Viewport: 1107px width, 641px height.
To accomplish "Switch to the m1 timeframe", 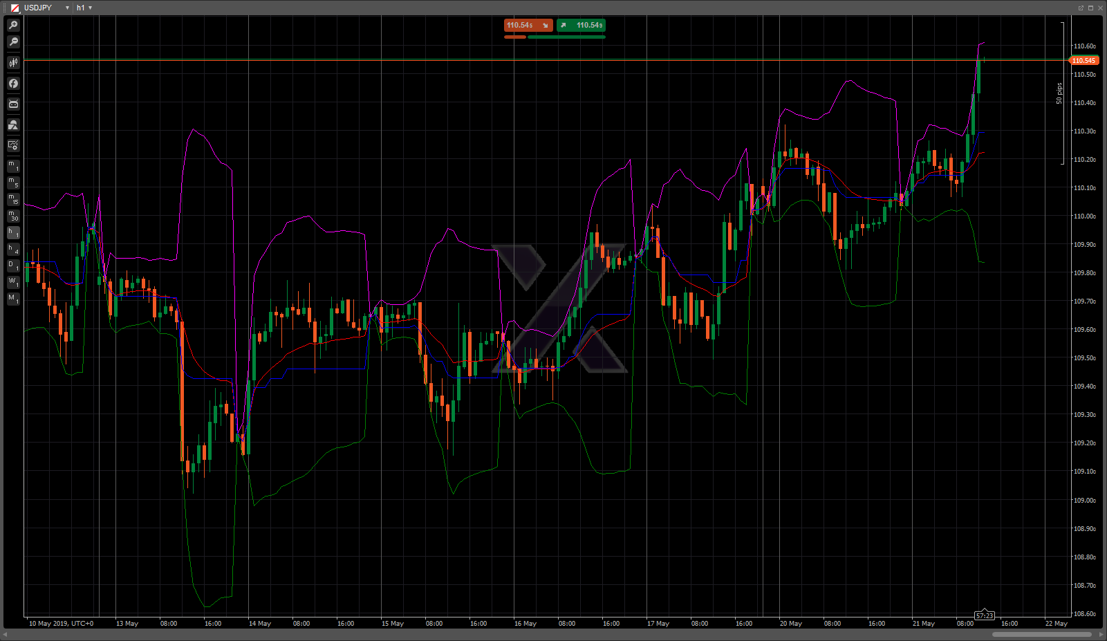I will pos(13,166).
